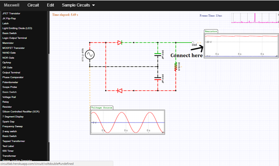Choose Latch in the component list
The height and width of the screenshot is (166, 279).
click(5, 24)
